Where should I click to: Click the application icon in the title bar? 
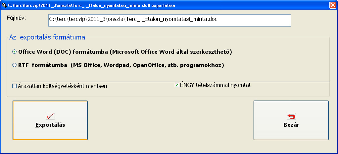[x=4, y=5]
